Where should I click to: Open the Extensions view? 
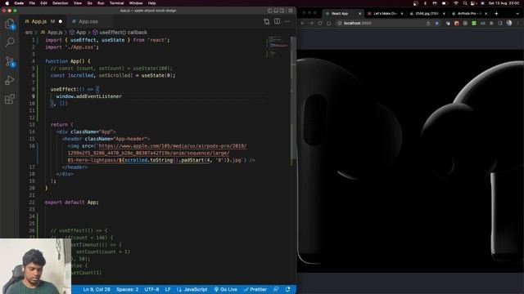pyautogui.click(x=10, y=99)
